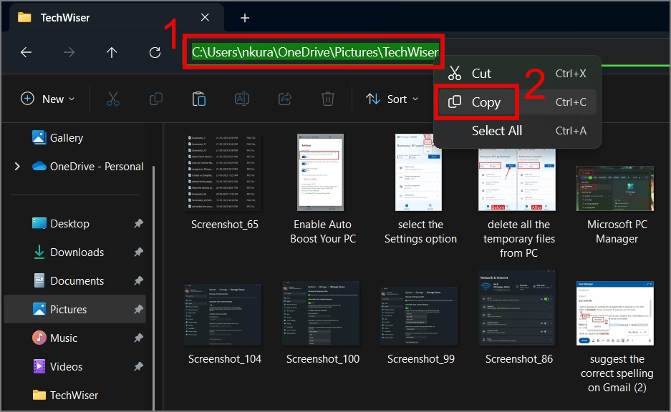
Task: Click the Share icon in toolbar
Action: pyautogui.click(x=285, y=99)
